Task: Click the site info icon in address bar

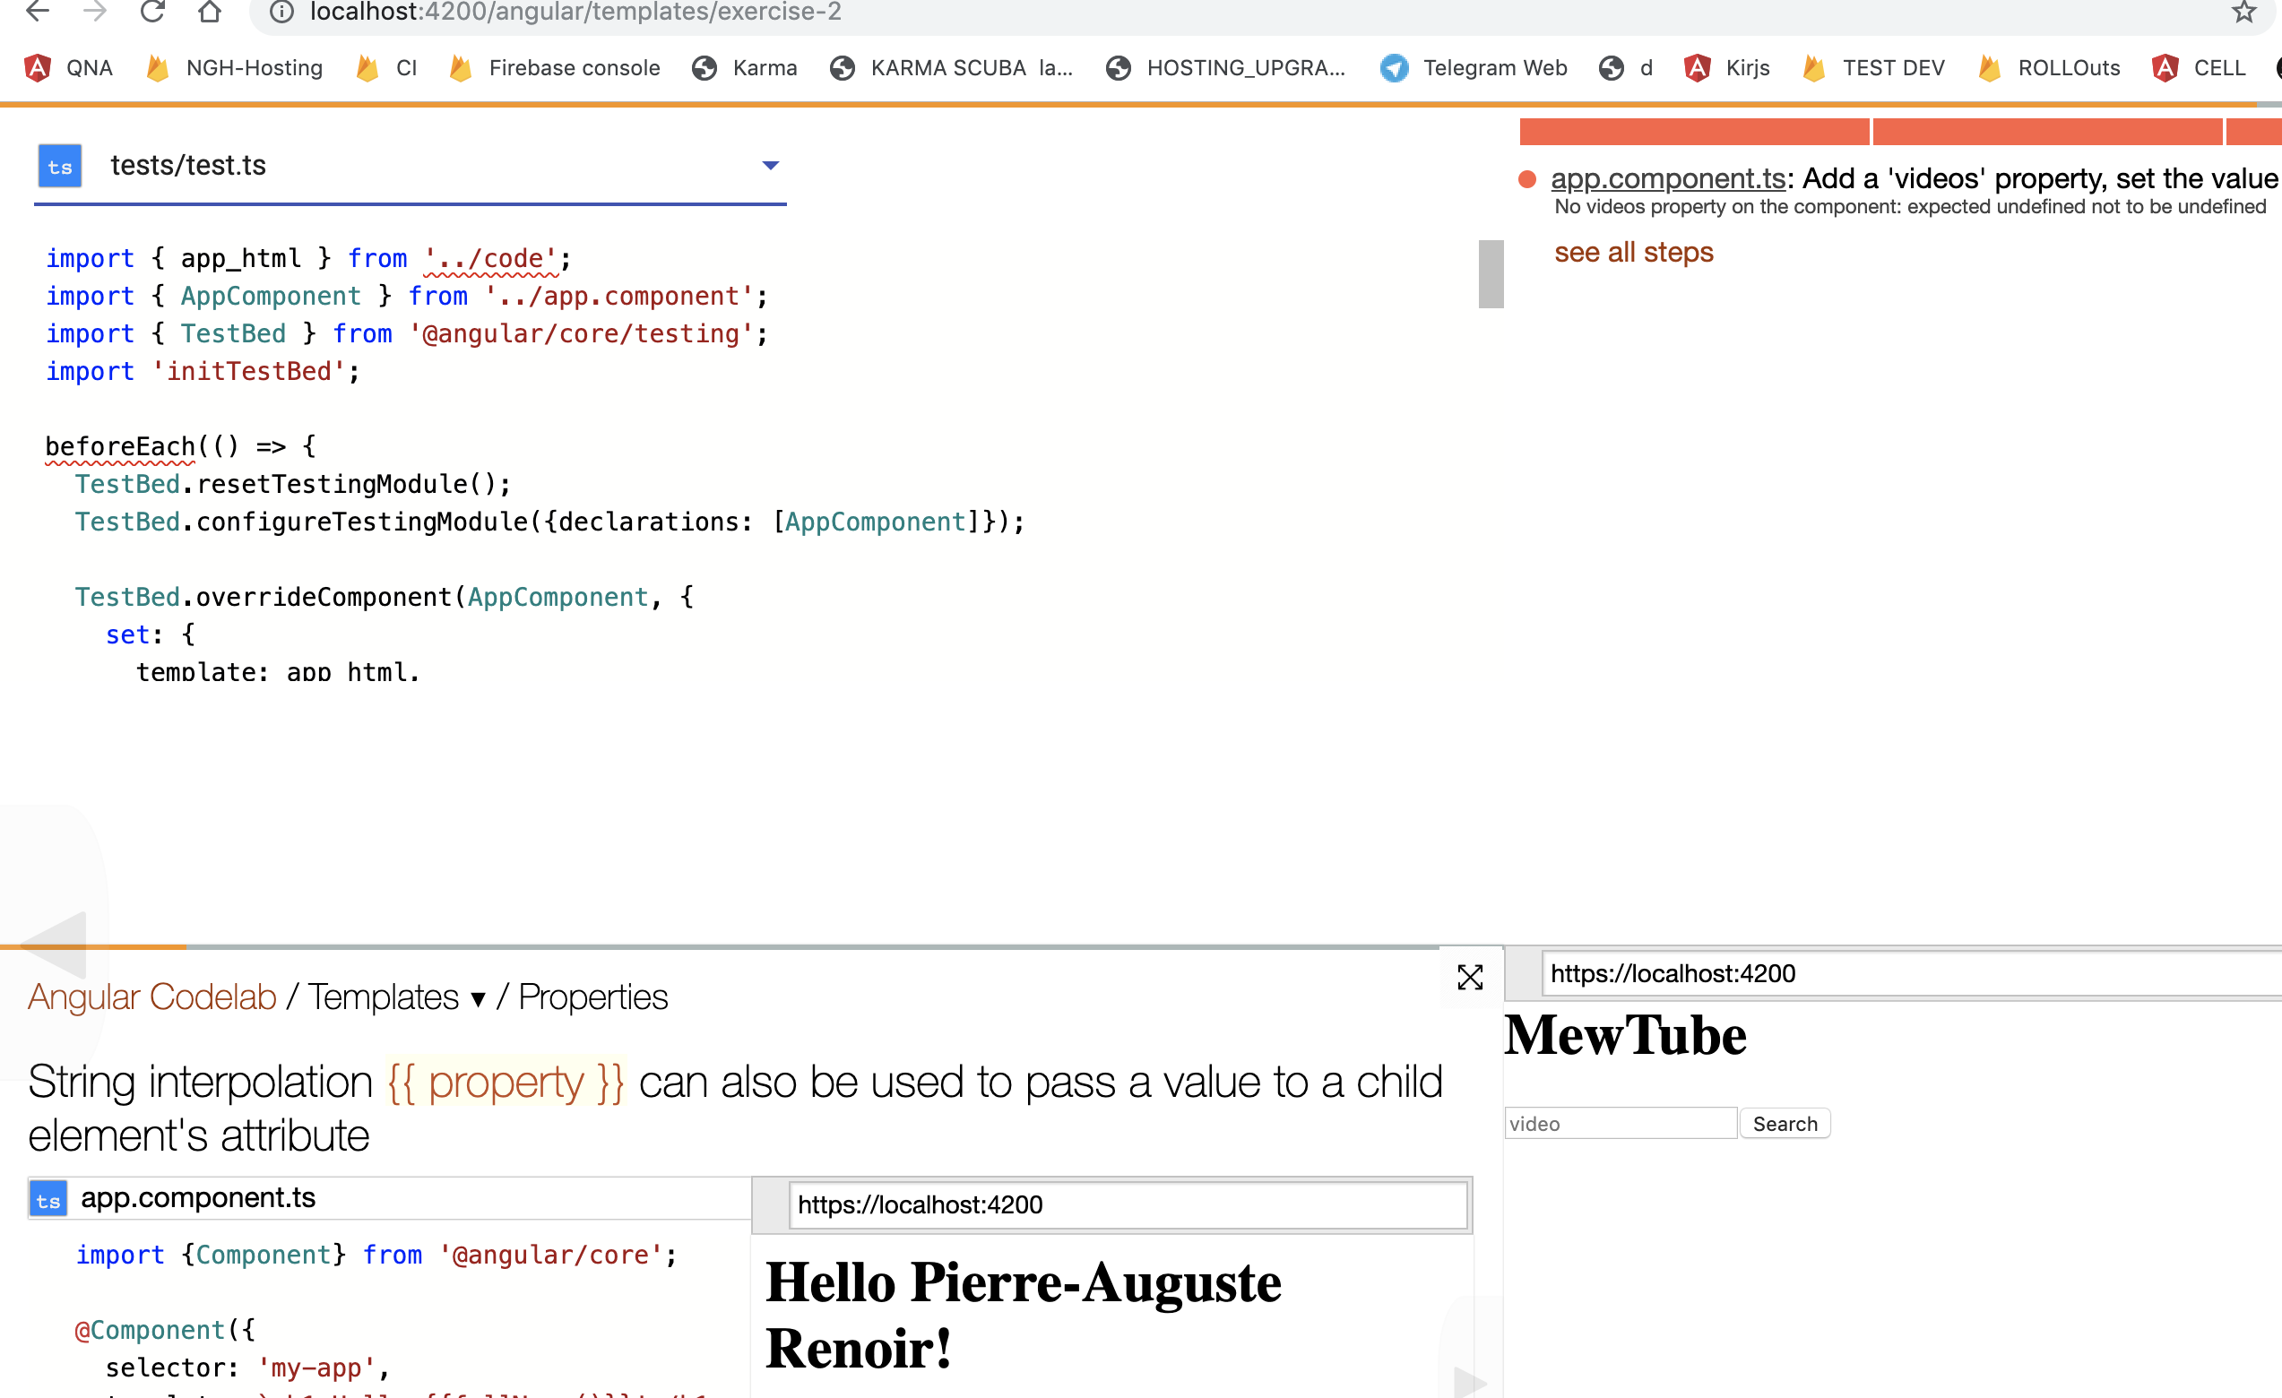Action: point(281,12)
